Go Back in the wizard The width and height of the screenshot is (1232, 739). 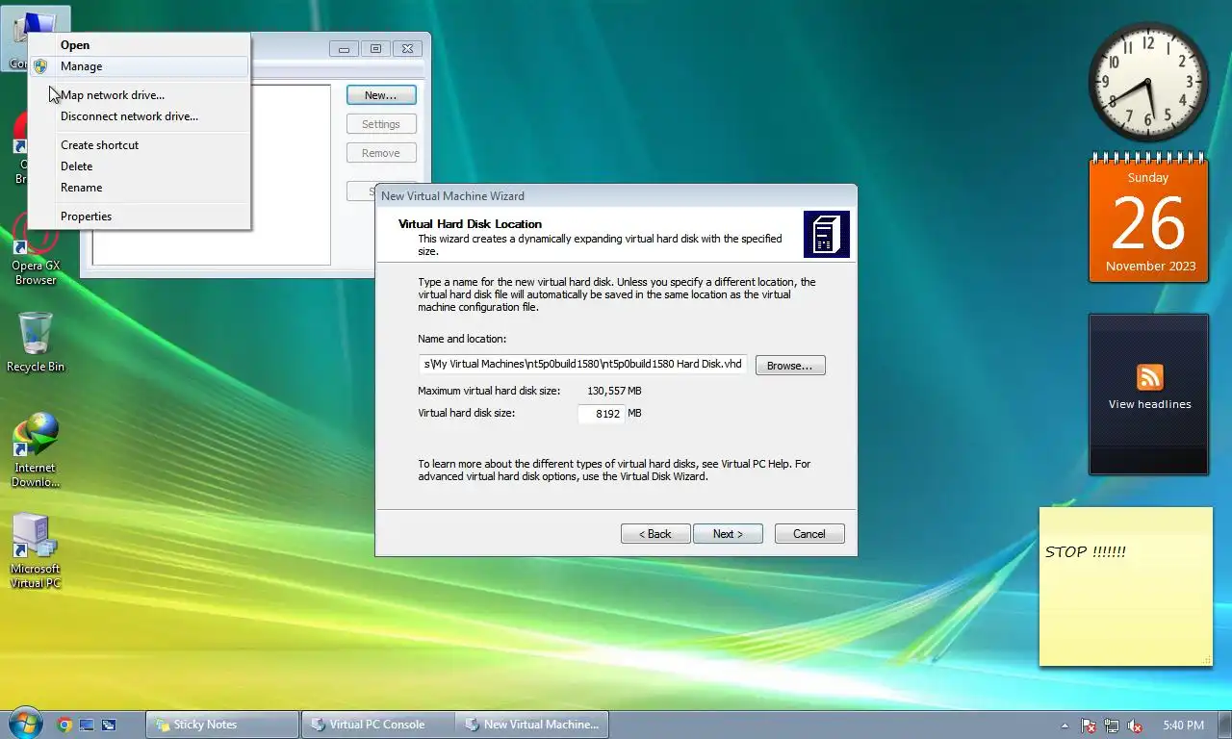tap(655, 534)
